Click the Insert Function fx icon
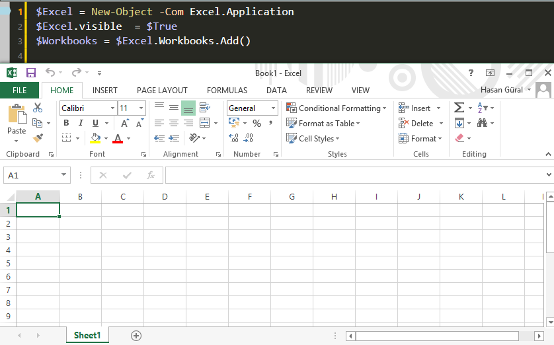This screenshot has width=554, height=345. click(151, 175)
